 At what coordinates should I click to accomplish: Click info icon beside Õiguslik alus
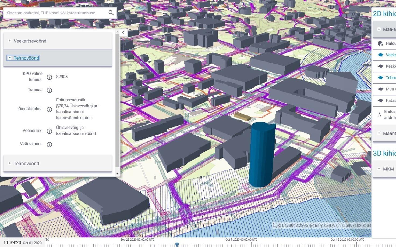pyautogui.click(x=49, y=109)
